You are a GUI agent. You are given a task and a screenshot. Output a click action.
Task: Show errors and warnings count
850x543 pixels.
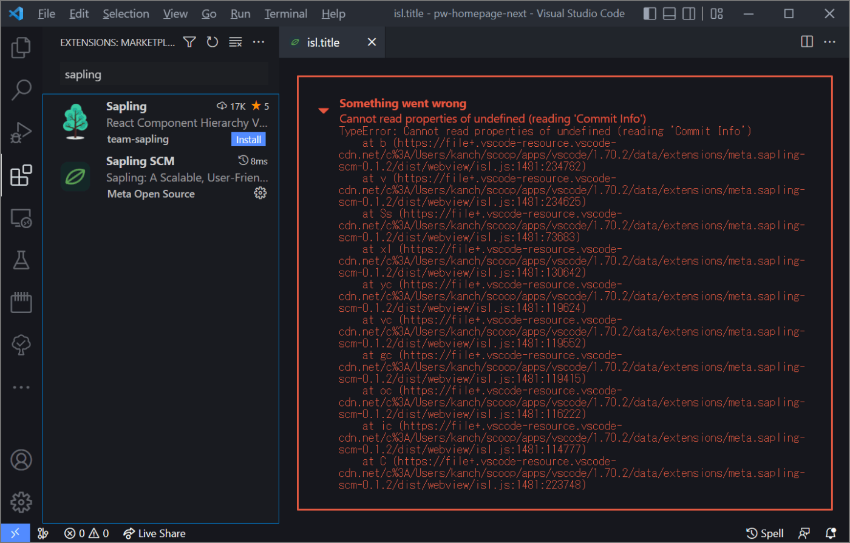pos(87,533)
